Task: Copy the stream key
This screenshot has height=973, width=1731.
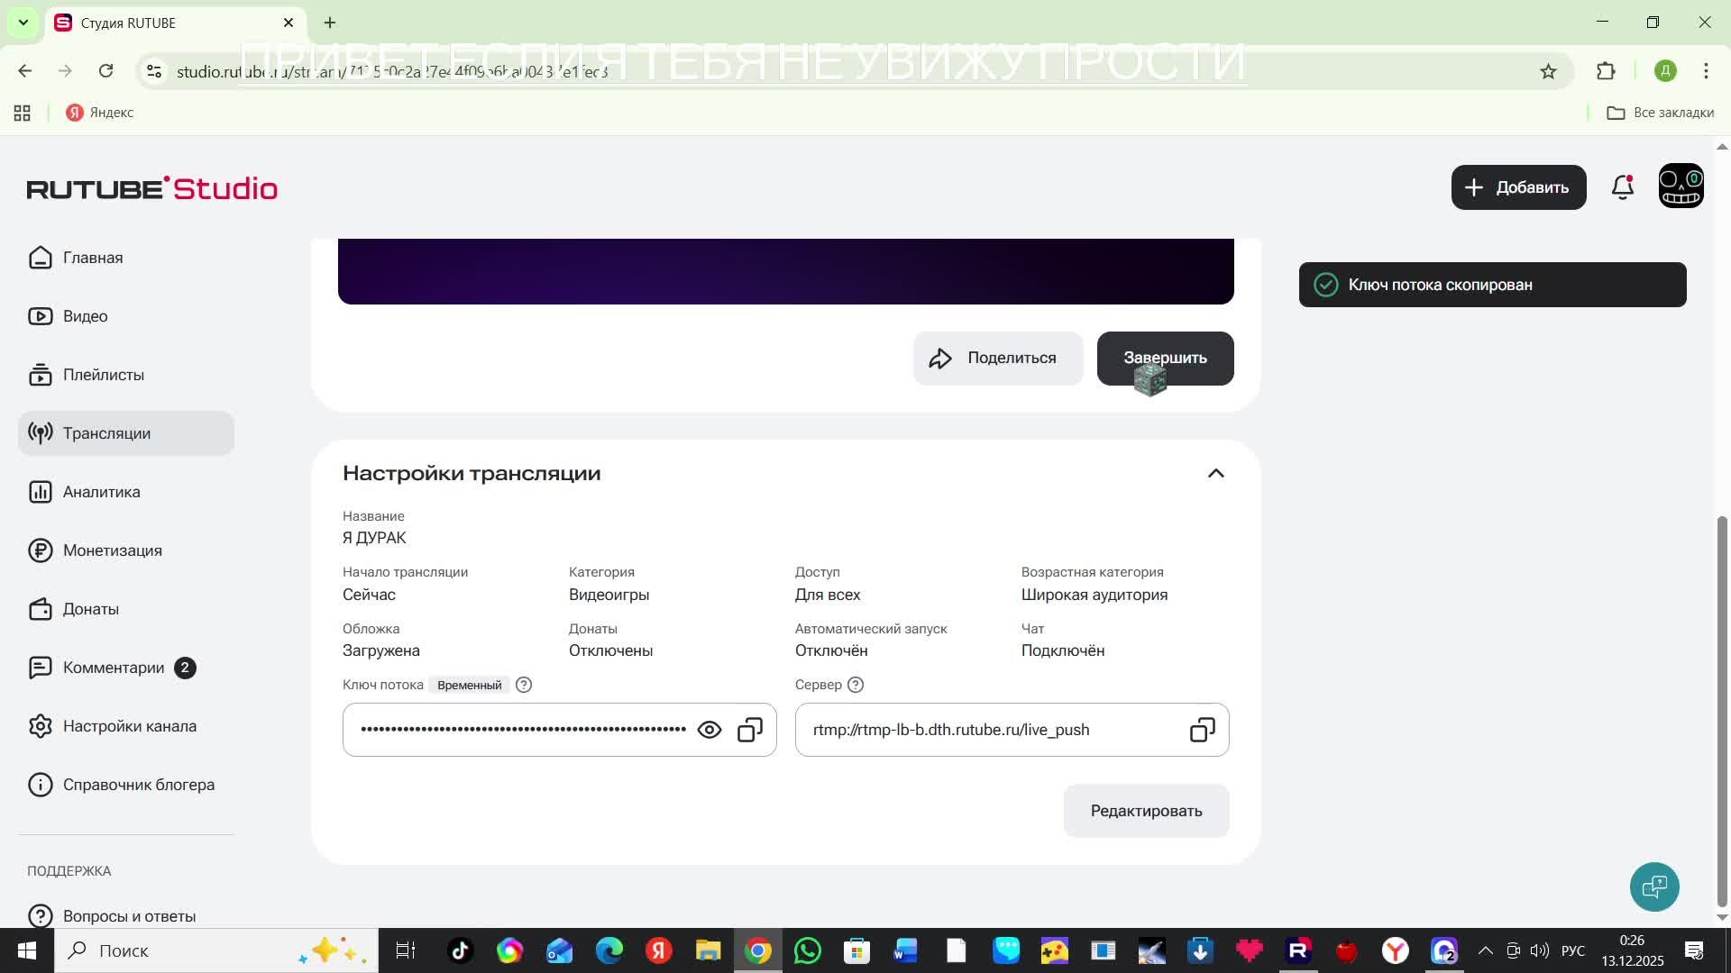Action: pyautogui.click(x=750, y=730)
